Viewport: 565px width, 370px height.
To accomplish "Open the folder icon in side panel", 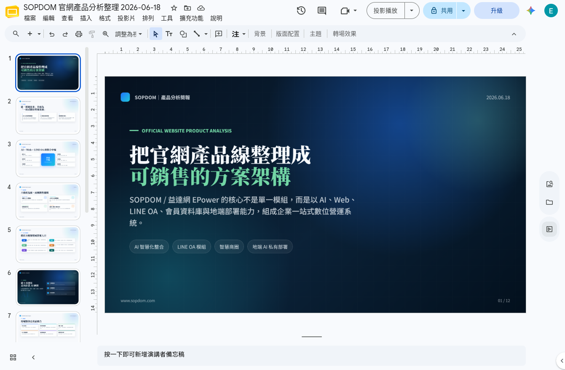I will tap(549, 202).
